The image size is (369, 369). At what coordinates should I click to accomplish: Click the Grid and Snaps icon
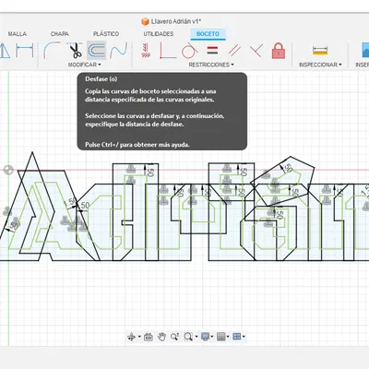(x=221, y=337)
